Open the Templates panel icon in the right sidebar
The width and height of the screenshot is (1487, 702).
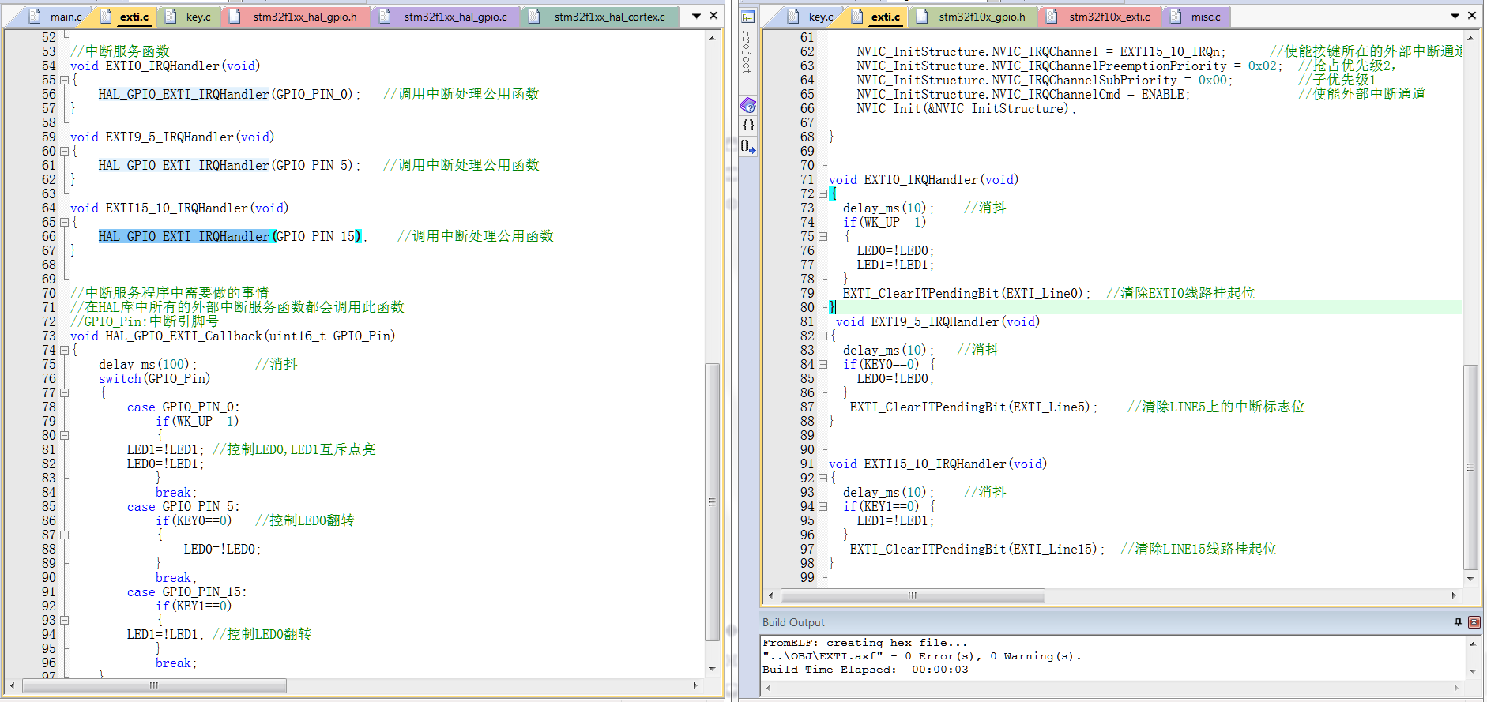tap(747, 145)
